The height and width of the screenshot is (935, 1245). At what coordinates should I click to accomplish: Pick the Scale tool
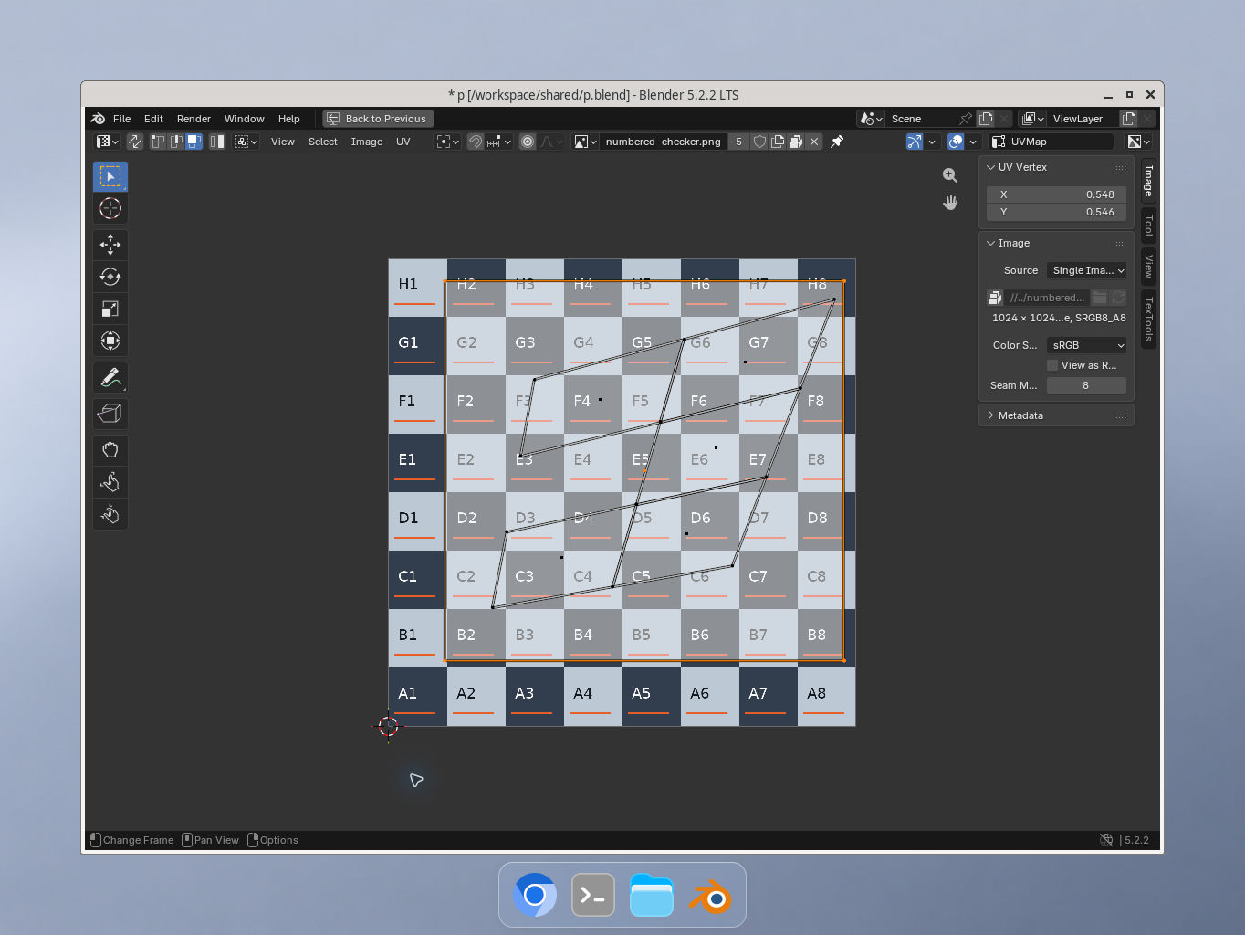(110, 309)
